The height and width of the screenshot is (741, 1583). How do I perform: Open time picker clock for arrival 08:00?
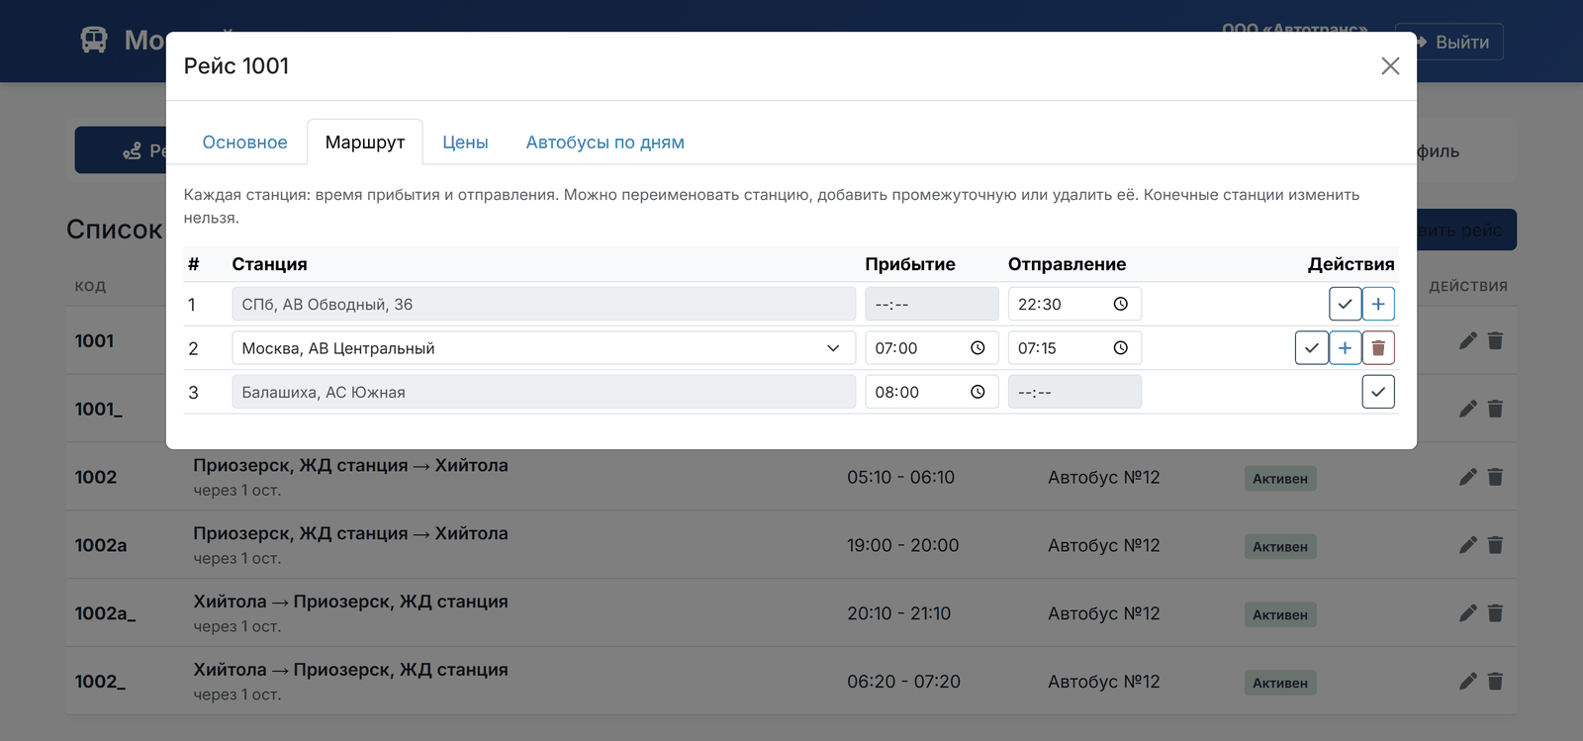[x=978, y=392]
